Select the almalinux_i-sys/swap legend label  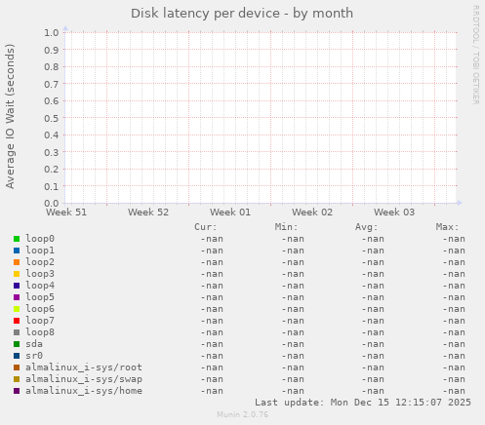coord(84,379)
